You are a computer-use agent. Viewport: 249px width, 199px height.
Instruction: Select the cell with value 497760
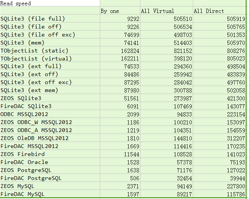point(219,82)
